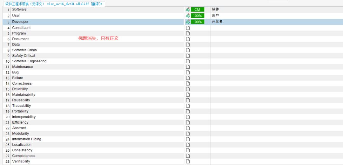Select source segment Constituent
This screenshot has width=343, height=165.
coord(22,28)
